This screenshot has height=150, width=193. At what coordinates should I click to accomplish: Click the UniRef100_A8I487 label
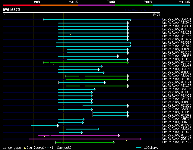(177, 39)
